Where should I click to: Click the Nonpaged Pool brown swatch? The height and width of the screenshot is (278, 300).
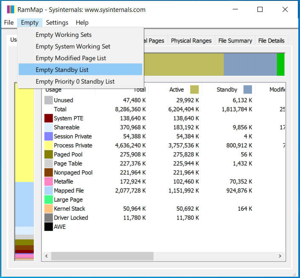49,173
